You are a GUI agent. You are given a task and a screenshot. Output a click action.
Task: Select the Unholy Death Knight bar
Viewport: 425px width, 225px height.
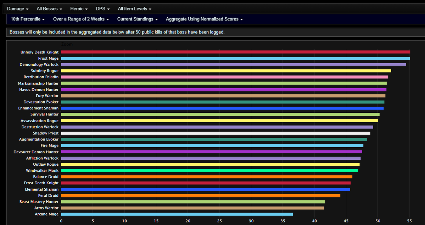point(235,52)
